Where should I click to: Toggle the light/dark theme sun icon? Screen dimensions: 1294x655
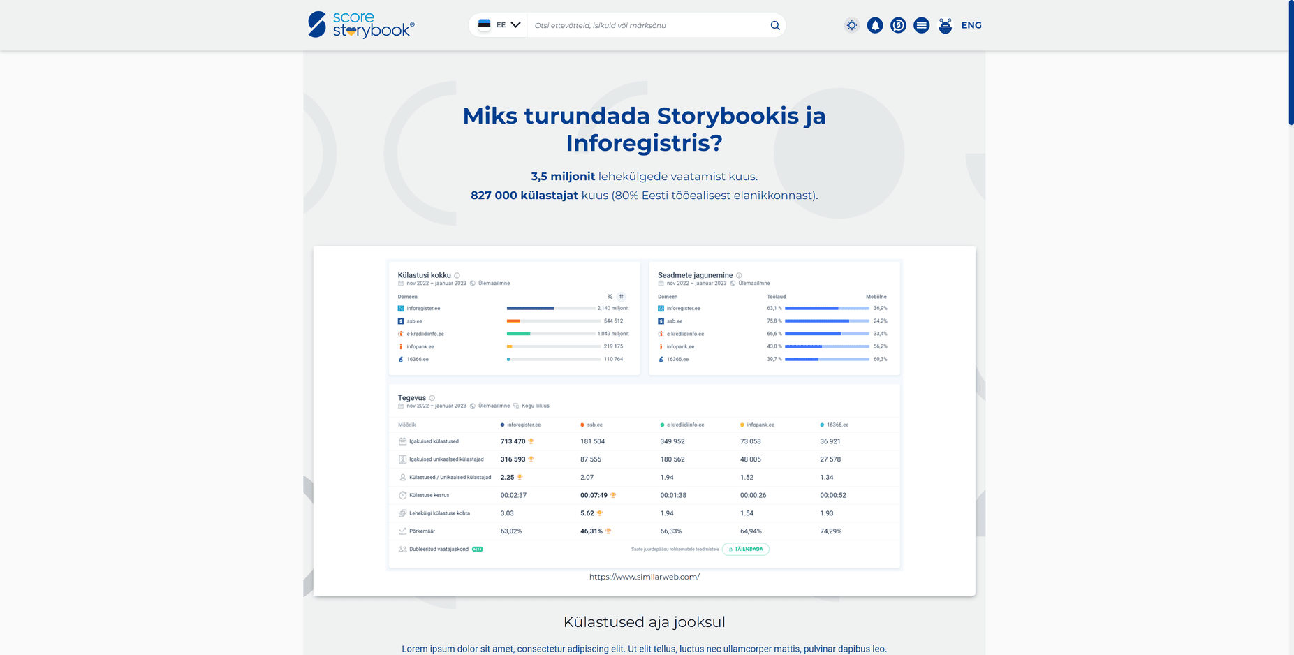pos(851,25)
